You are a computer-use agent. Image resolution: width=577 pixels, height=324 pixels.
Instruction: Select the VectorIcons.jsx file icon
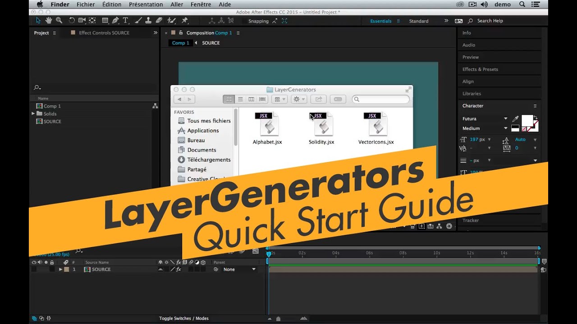pyautogui.click(x=376, y=124)
